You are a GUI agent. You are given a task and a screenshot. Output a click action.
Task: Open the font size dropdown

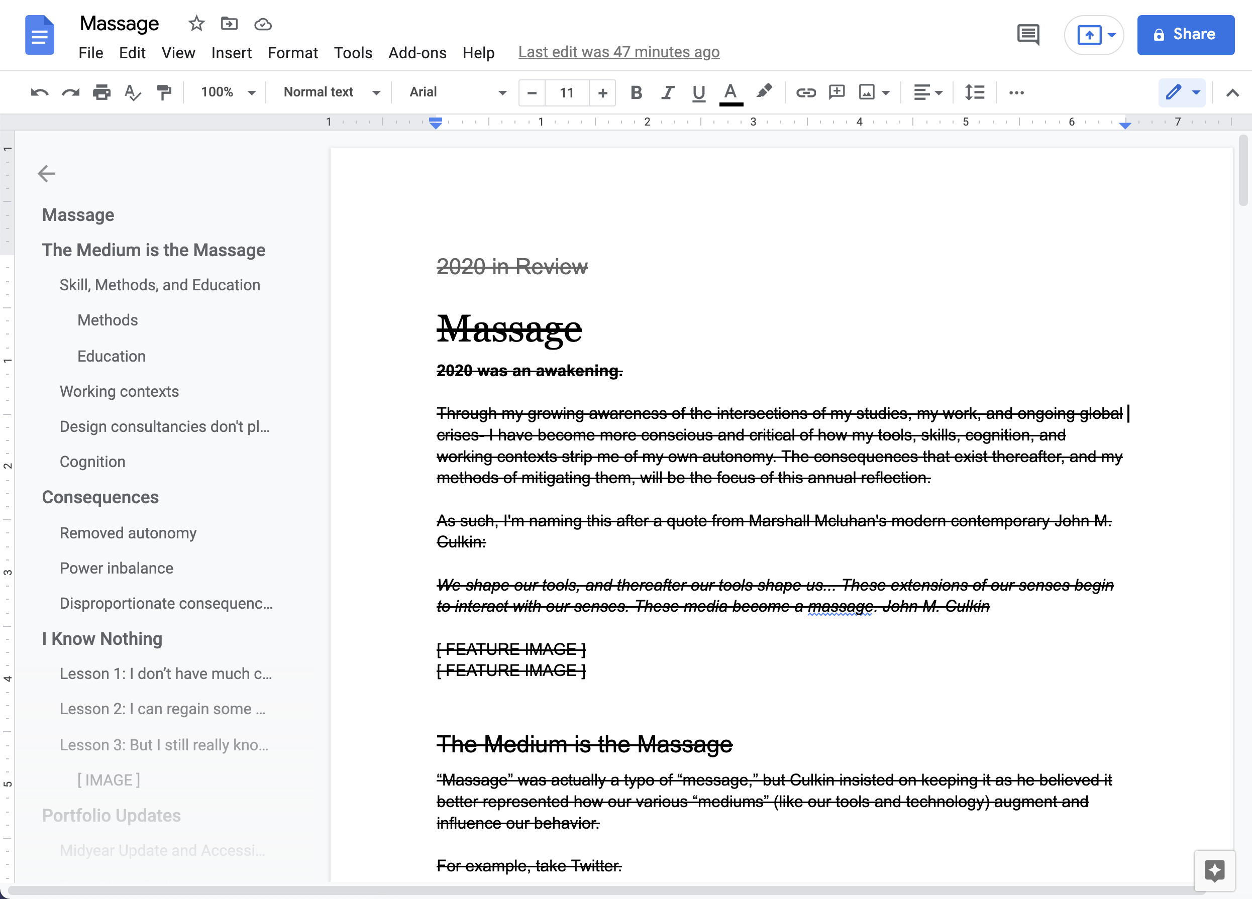(567, 92)
